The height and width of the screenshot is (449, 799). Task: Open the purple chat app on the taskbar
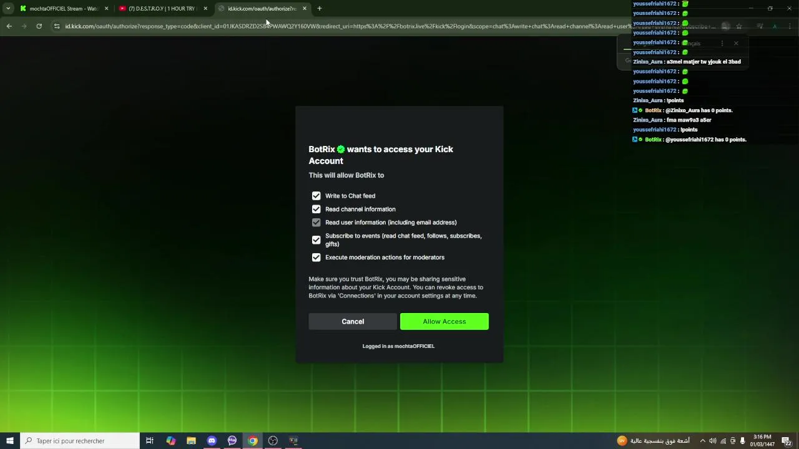pyautogui.click(x=232, y=441)
